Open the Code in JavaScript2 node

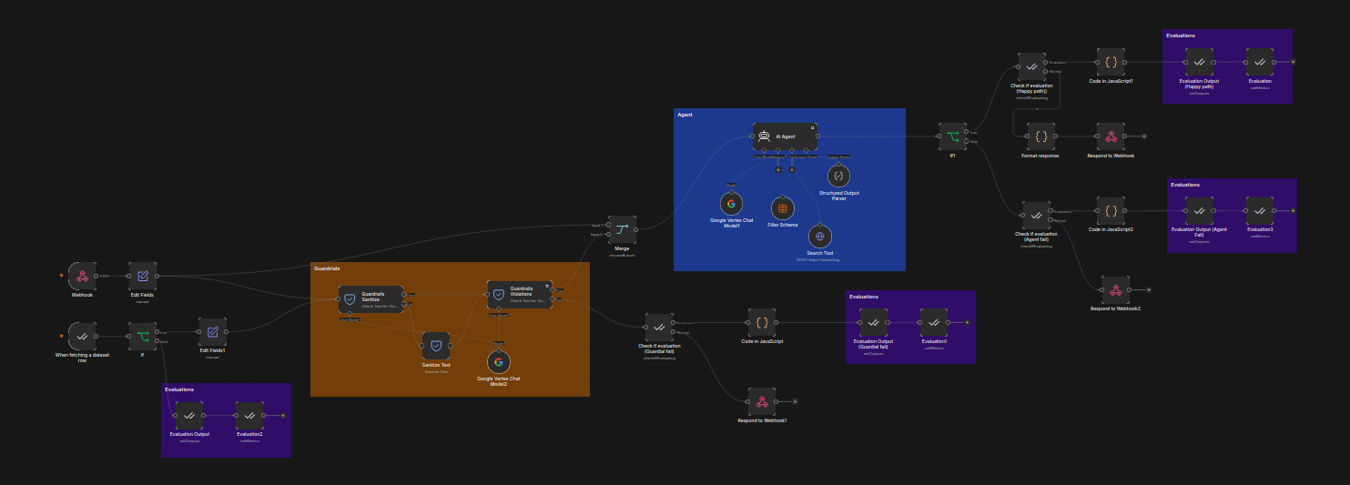pos(1111,211)
